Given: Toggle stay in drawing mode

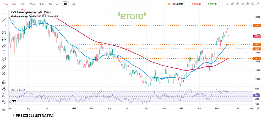Looking at the screenshot, I should [4, 89].
